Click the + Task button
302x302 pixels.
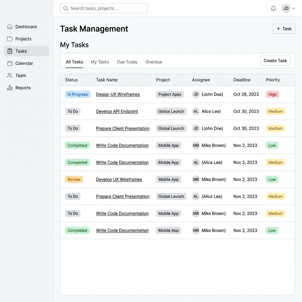[x=284, y=29]
